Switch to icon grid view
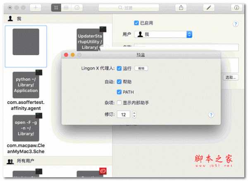 pos(56,7)
